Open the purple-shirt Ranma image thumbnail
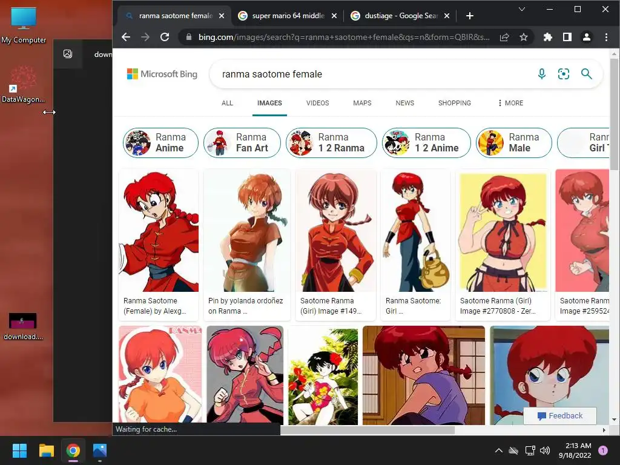Image resolution: width=620 pixels, height=465 pixels. point(423,375)
